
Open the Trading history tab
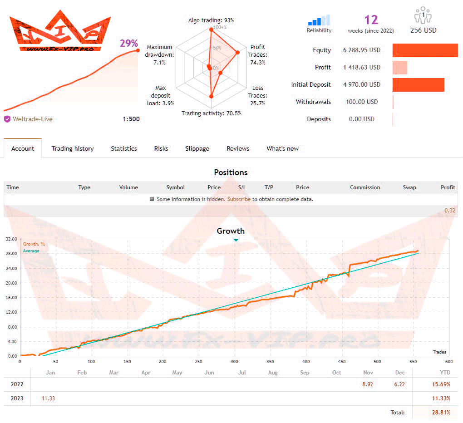coord(73,148)
